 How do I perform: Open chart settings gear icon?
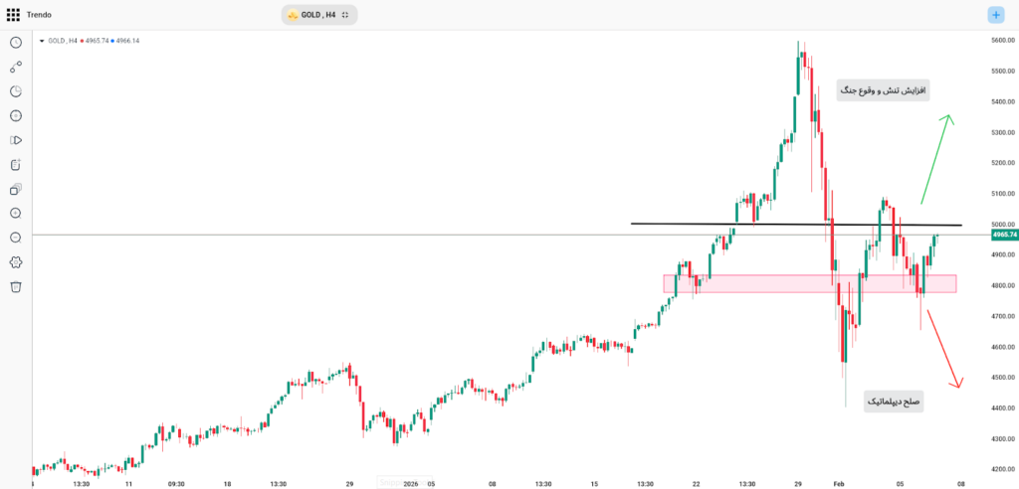click(x=16, y=262)
